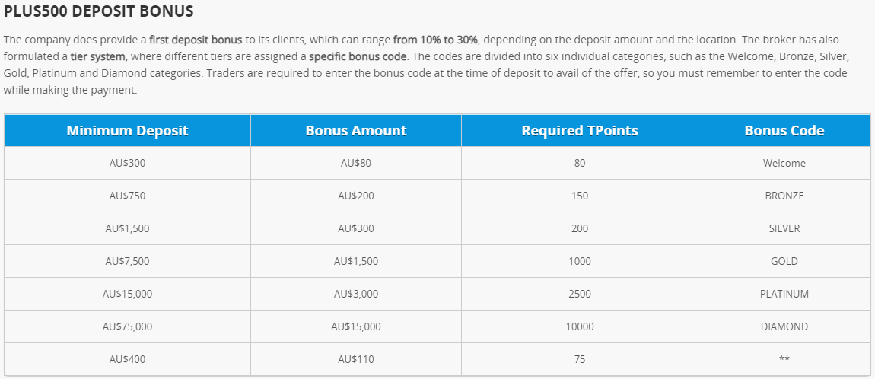The height and width of the screenshot is (379, 875).
Task: Select the Welcome bonus code cell
Action: pos(784,163)
